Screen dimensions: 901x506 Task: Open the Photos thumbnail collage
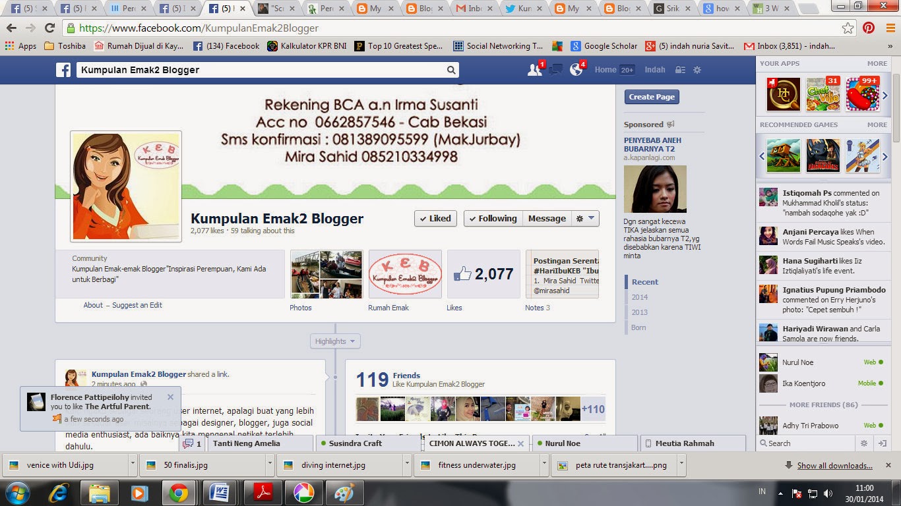[x=326, y=275]
